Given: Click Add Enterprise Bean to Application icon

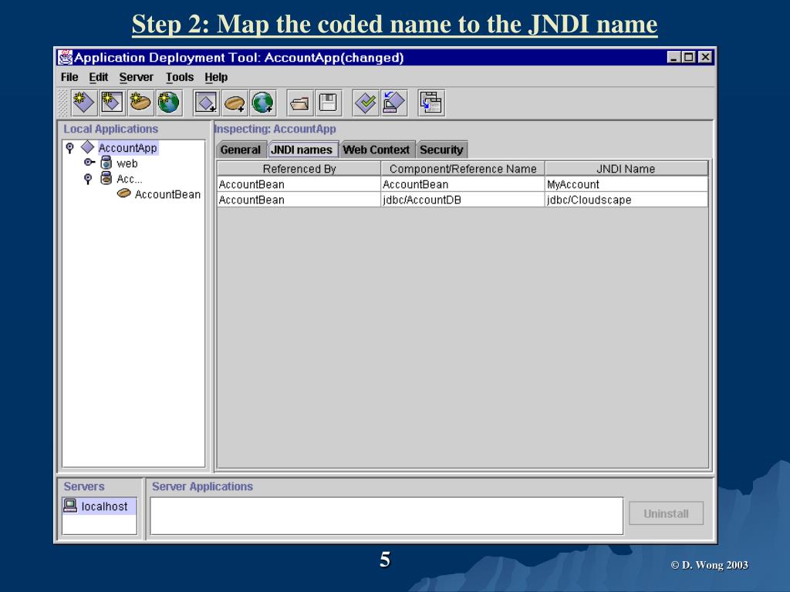Looking at the screenshot, I should coord(235,102).
